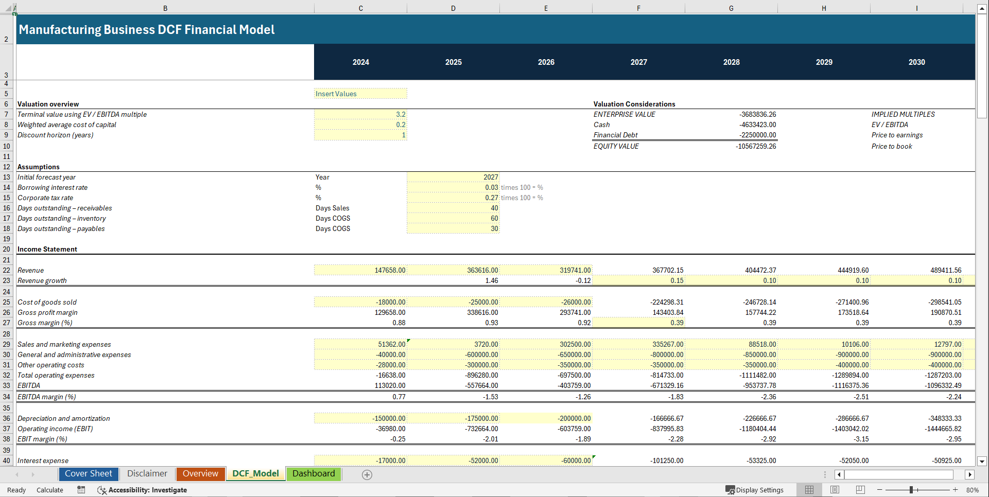Select the Overview sheet tab
989x497 pixels.
click(x=200, y=474)
